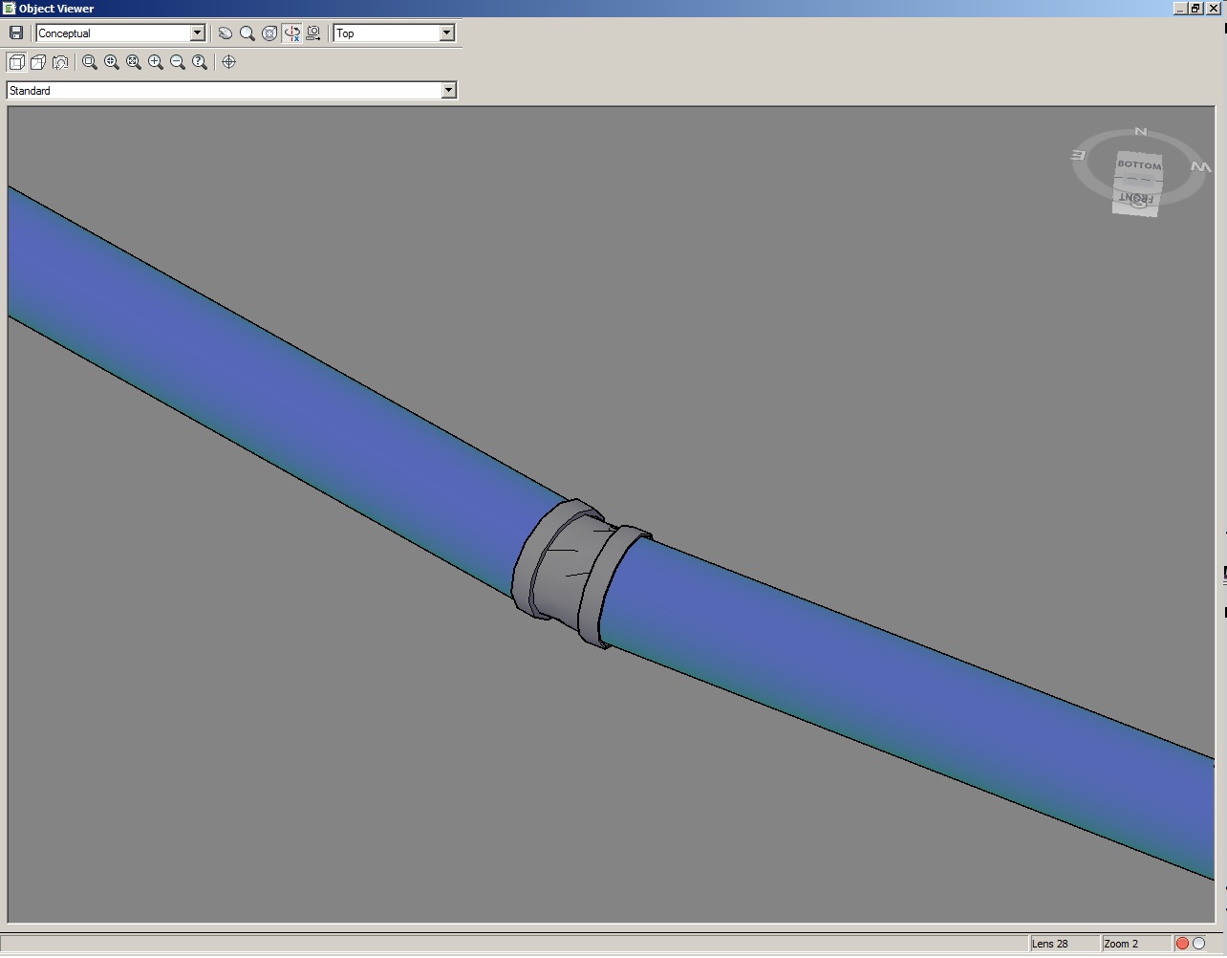Save the current view snapshot
The height and width of the screenshot is (958, 1227).
point(16,32)
